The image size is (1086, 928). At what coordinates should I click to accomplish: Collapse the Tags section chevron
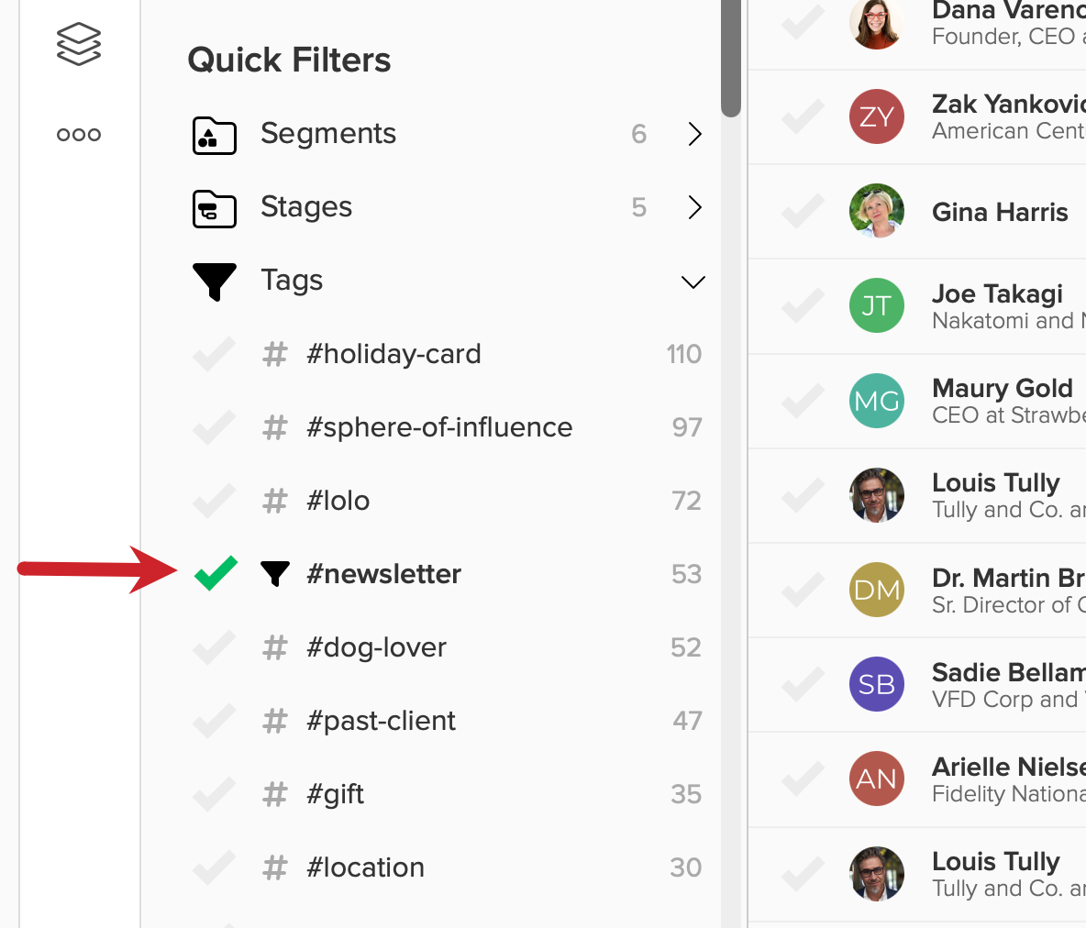pyautogui.click(x=693, y=282)
